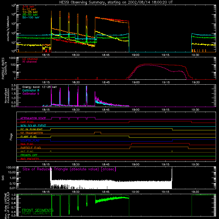
Task: Click the NON SOLAR EVENT label
Action: (x=33, y=126)
